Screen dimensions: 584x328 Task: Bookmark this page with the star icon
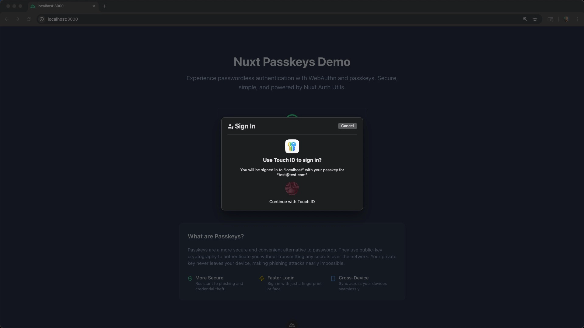[535, 19]
